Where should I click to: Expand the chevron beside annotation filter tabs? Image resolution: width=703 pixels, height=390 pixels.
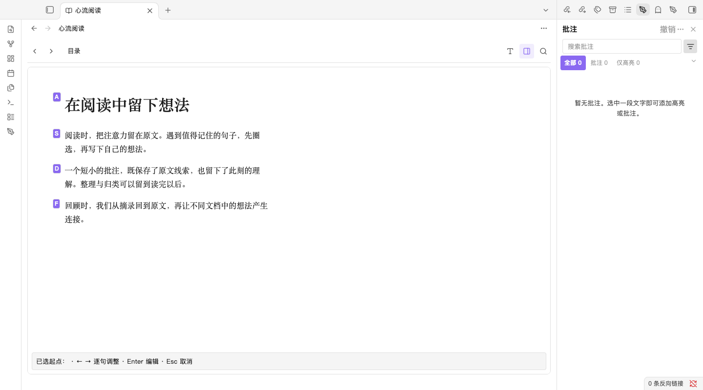694,61
